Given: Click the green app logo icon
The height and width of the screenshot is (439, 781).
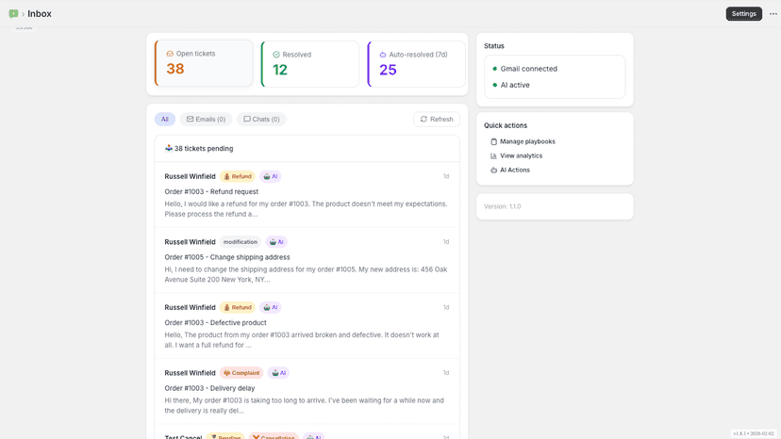Looking at the screenshot, I should [x=13, y=13].
